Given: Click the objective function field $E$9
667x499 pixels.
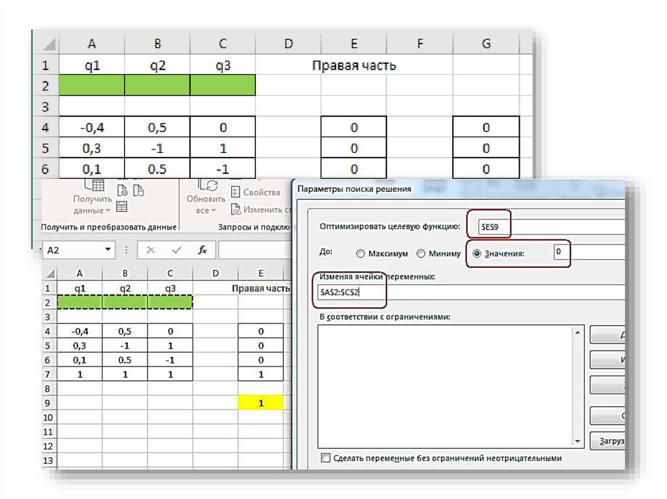Looking at the screenshot, I should pos(551,226).
